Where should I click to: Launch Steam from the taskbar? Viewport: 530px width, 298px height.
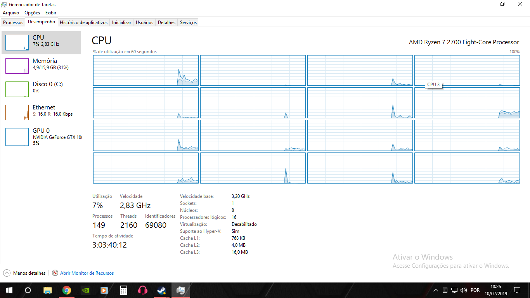pyautogui.click(x=162, y=290)
